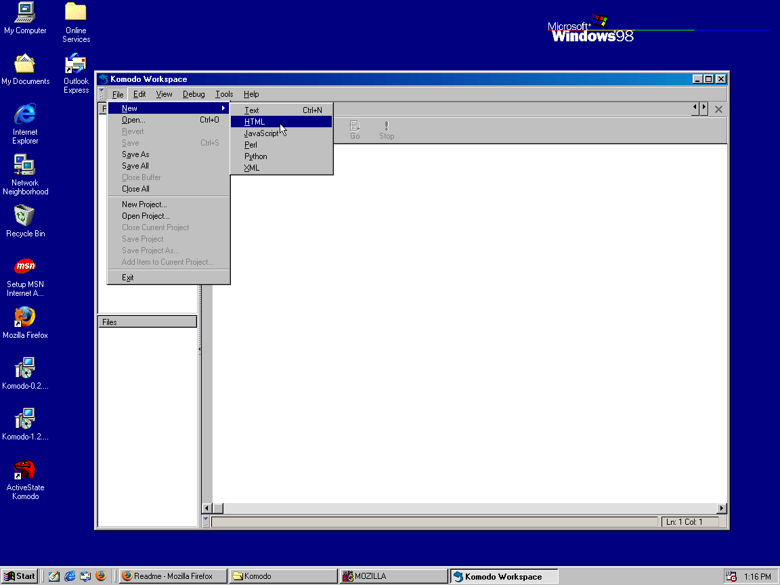Choose XML from the New submenu
780x585 pixels.
click(x=282, y=168)
